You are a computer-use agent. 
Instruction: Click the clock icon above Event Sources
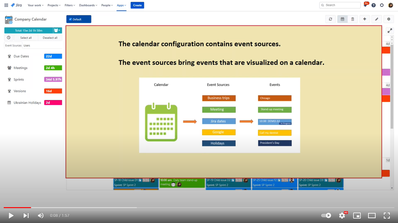point(8,37)
